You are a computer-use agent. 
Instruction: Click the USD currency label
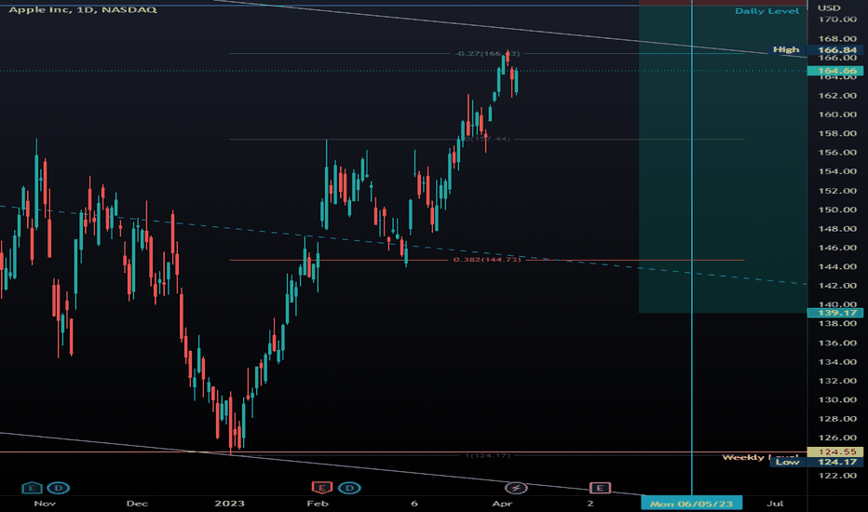(x=829, y=7)
